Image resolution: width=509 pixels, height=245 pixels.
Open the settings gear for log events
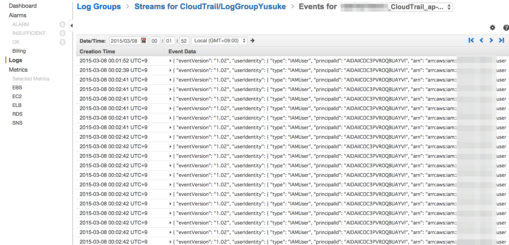pos(492,27)
